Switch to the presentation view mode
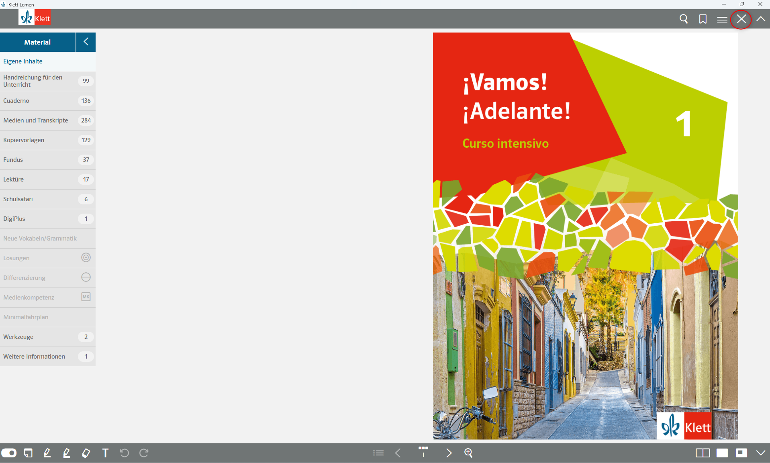This screenshot has height=463, width=770. click(741, 453)
